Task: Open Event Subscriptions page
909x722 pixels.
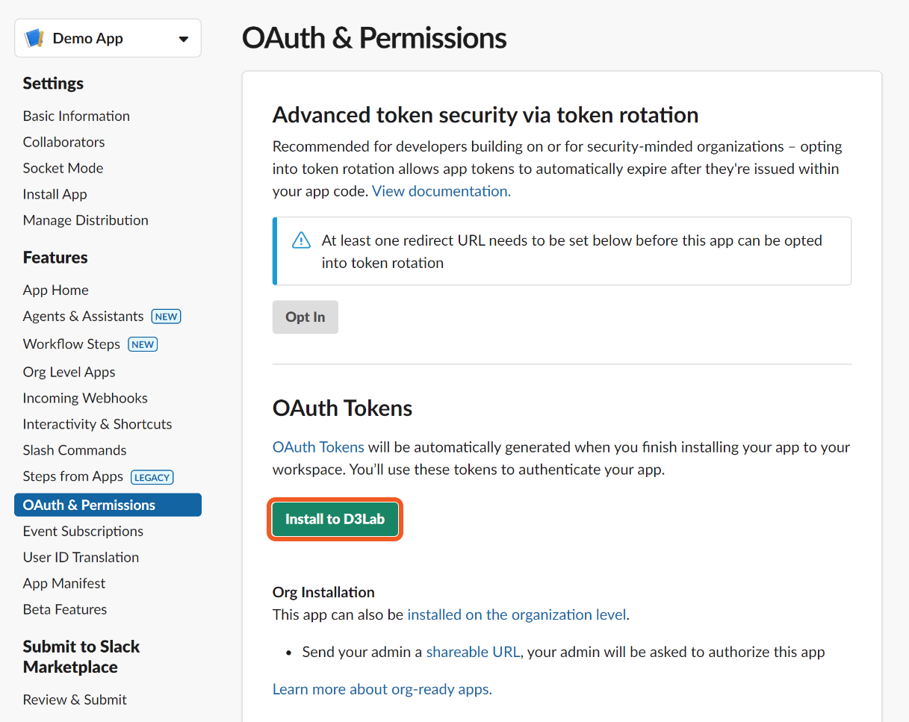Action: (83, 531)
